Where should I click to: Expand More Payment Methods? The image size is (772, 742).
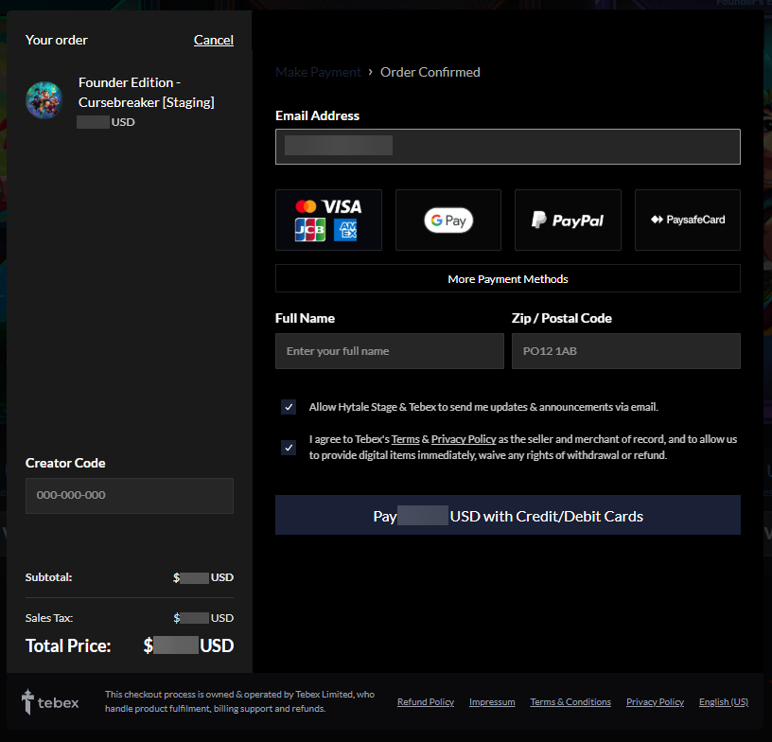(x=507, y=279)
